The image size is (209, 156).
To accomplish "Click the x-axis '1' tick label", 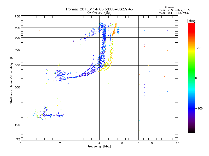I will (x=21, y=143).
